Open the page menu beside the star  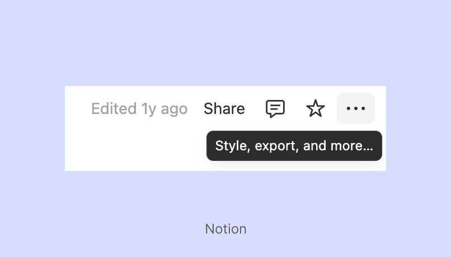pyautogui.click(x=356, y=108)
